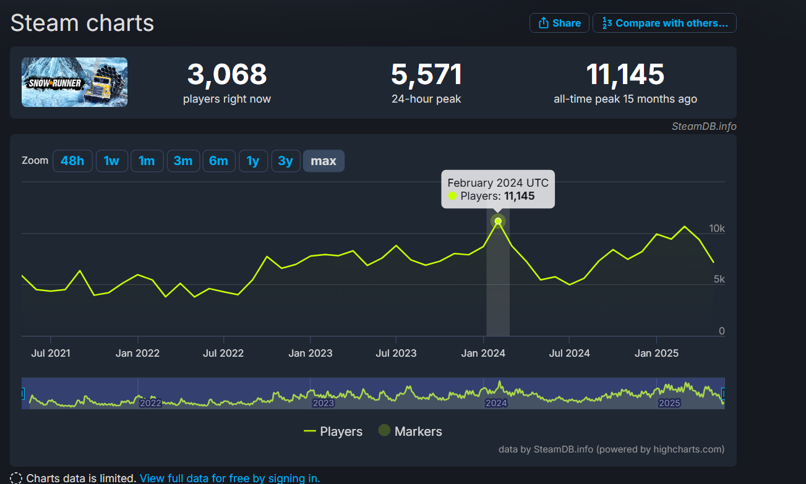Click the left navigator range handle

(x=22, y=393)
